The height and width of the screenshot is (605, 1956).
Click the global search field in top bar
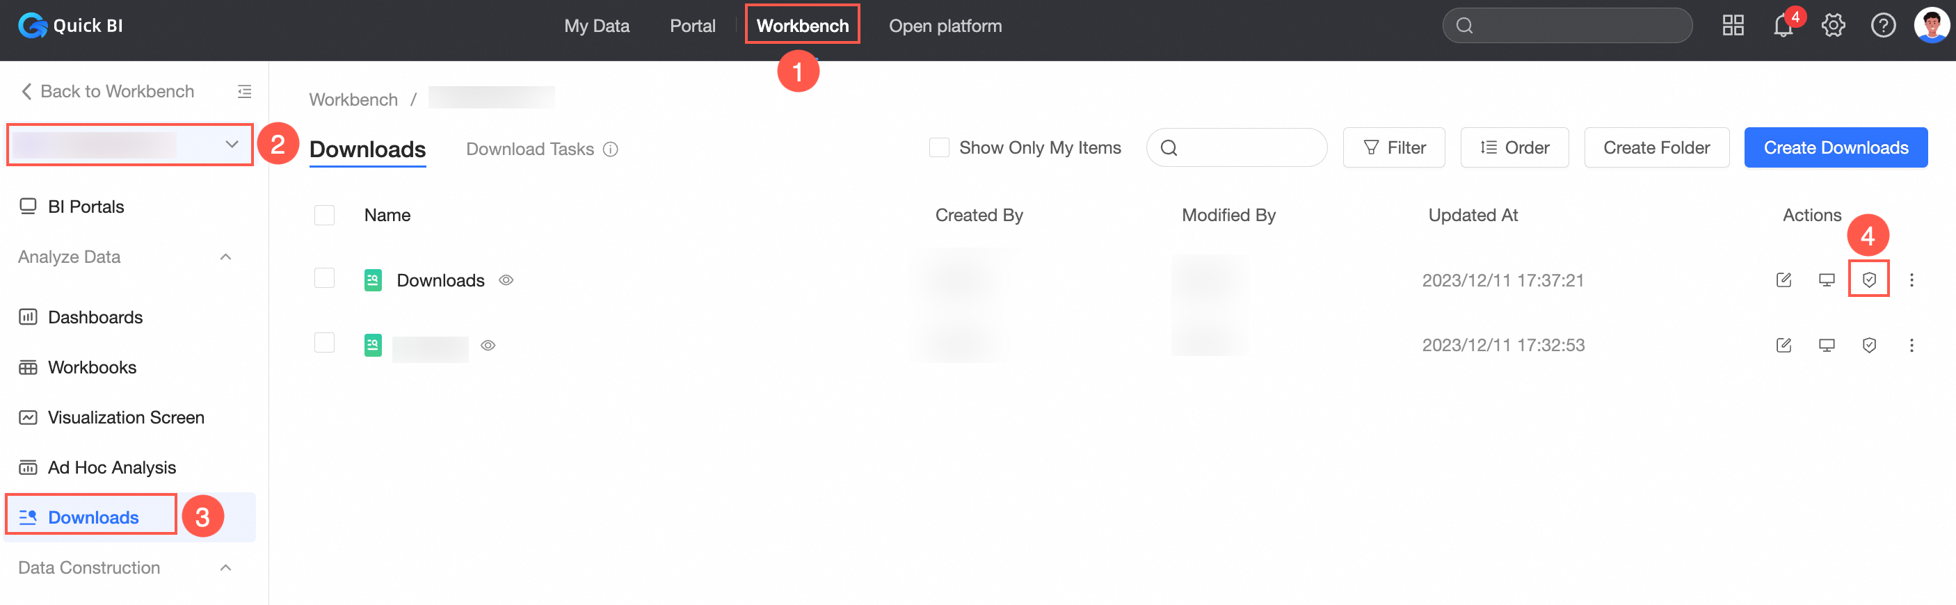(x=1566, y=26)
